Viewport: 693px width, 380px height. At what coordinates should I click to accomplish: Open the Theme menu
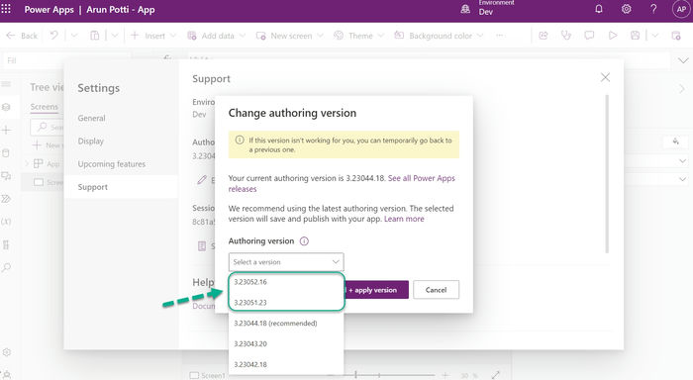pos(358,36)
